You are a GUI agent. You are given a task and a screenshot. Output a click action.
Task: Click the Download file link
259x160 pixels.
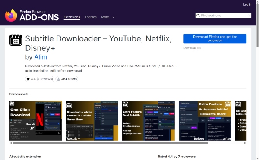tap(192, 48)
